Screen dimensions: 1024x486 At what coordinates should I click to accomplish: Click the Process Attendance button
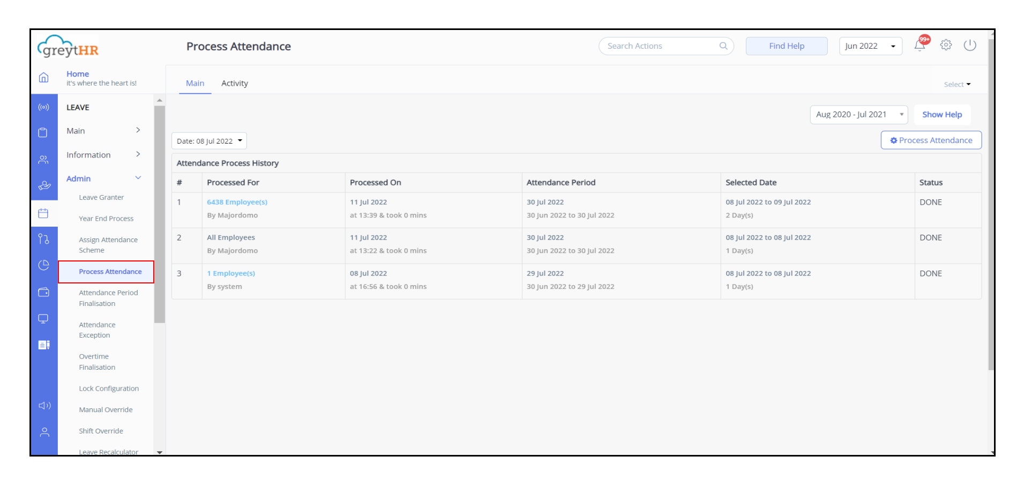pyautogui.click(x=931, y=140)
